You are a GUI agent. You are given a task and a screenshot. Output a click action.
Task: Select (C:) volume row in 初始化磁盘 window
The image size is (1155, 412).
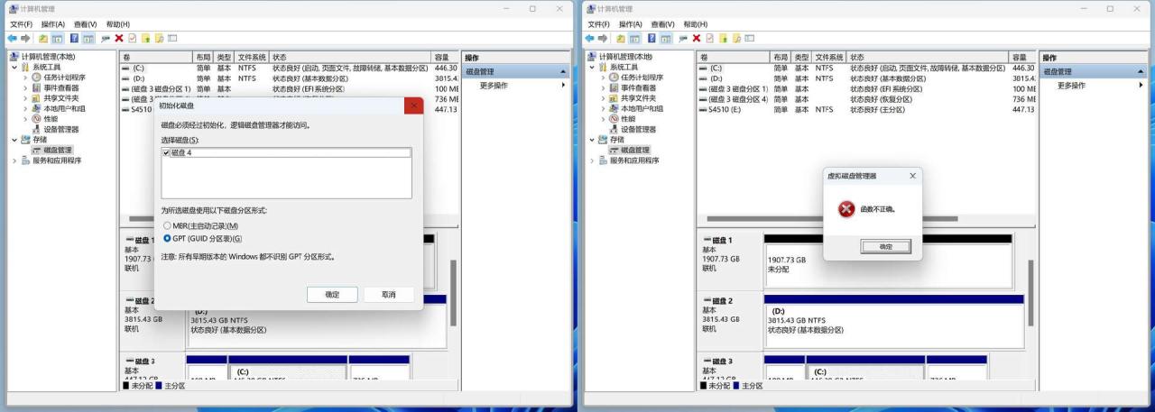289,68
